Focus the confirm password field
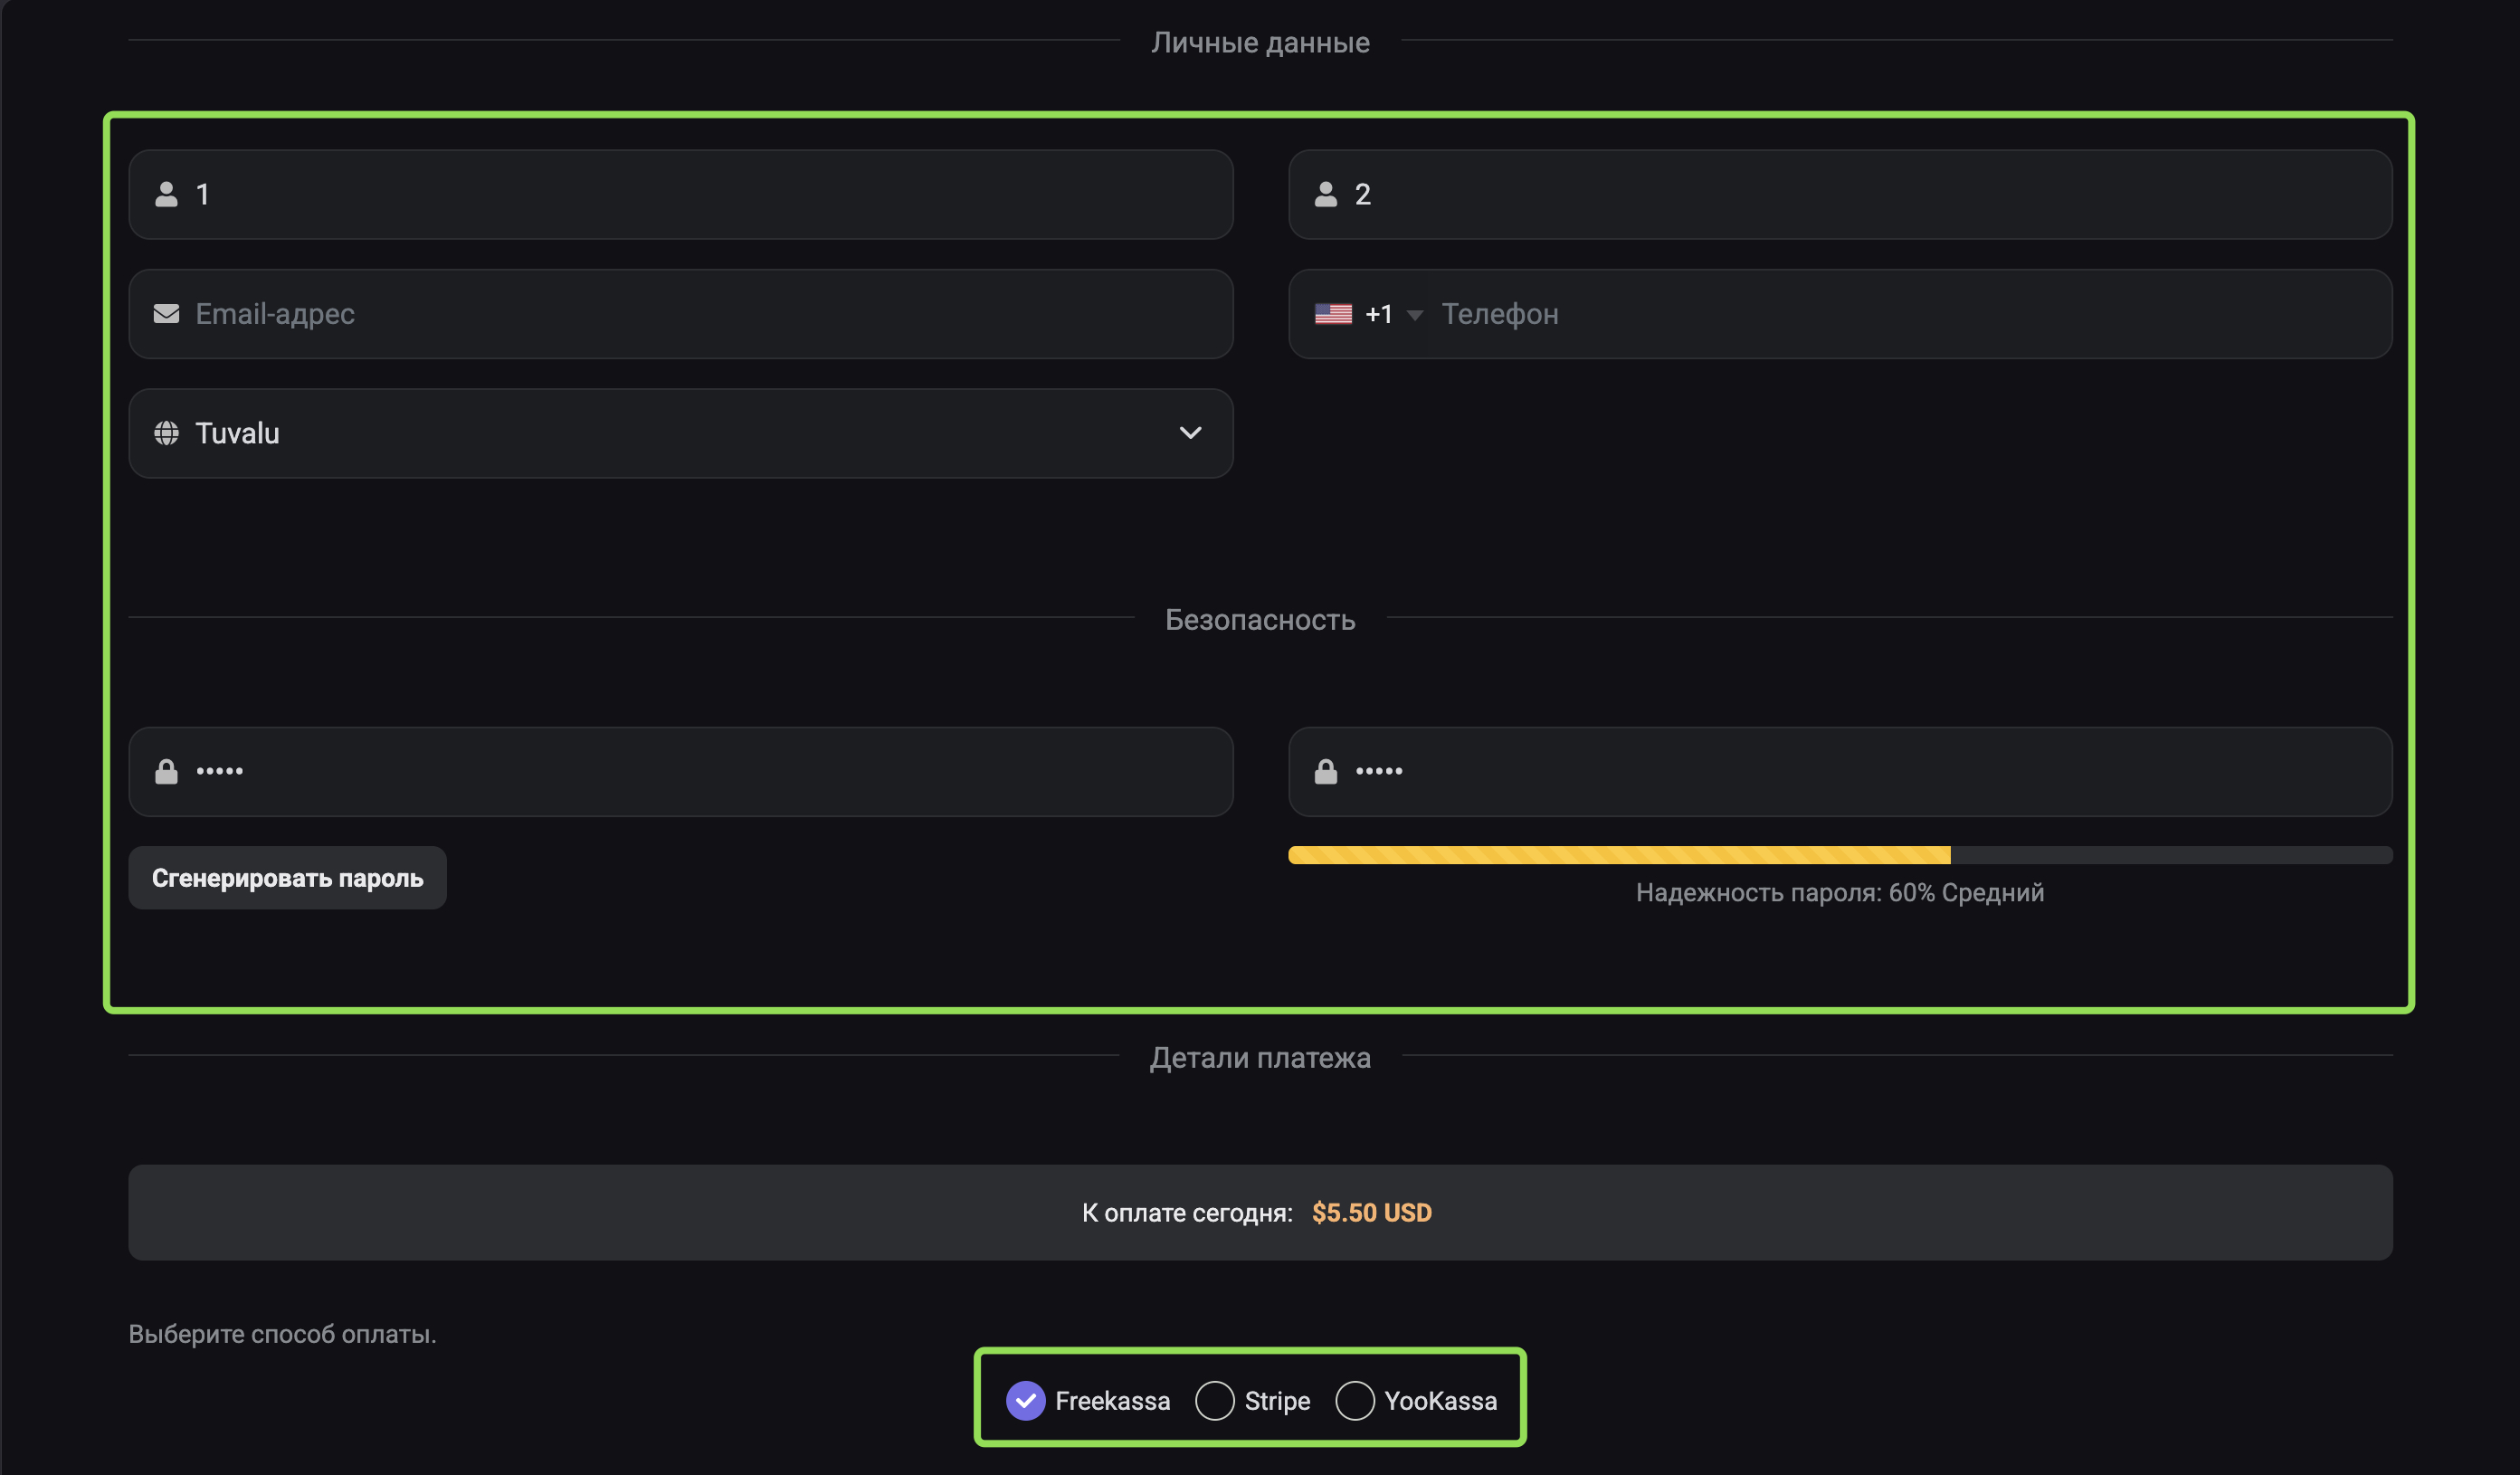The image size is (2520, 1475). coord(1840,771)
